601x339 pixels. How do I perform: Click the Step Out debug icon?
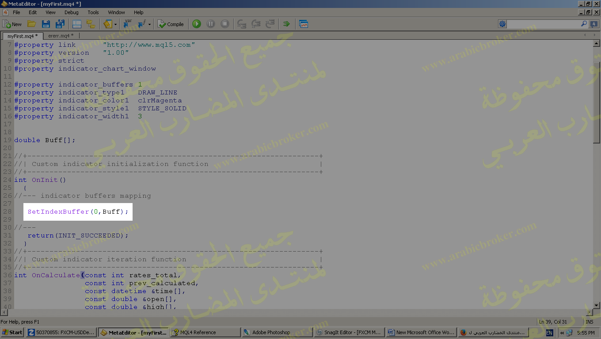[270, 24]
